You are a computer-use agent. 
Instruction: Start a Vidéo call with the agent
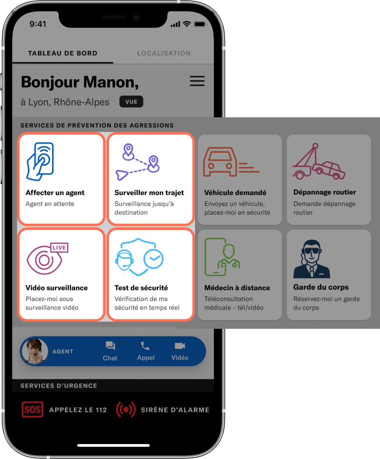tap(180, 351)
